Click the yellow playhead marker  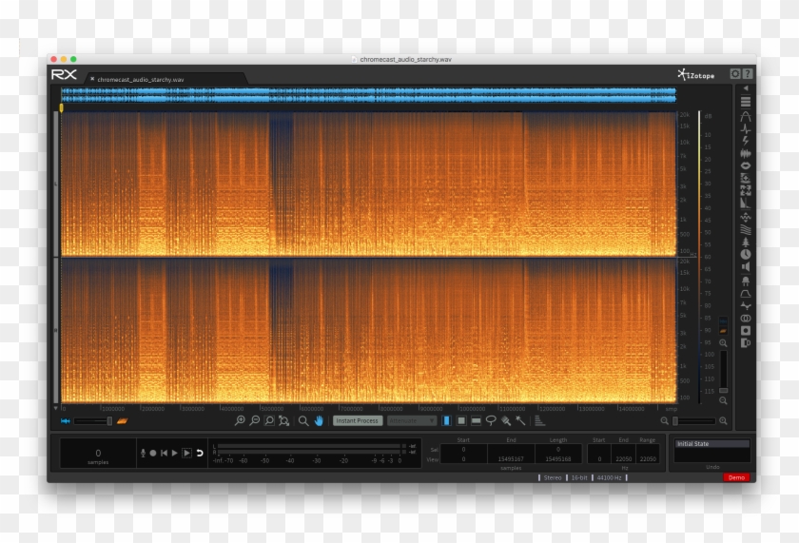62,108
